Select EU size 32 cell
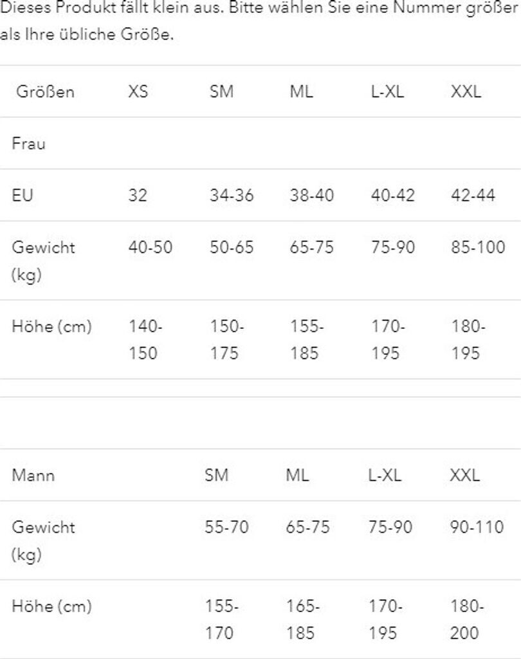This screenshot has height=659, width=521. tap(138, 195)
